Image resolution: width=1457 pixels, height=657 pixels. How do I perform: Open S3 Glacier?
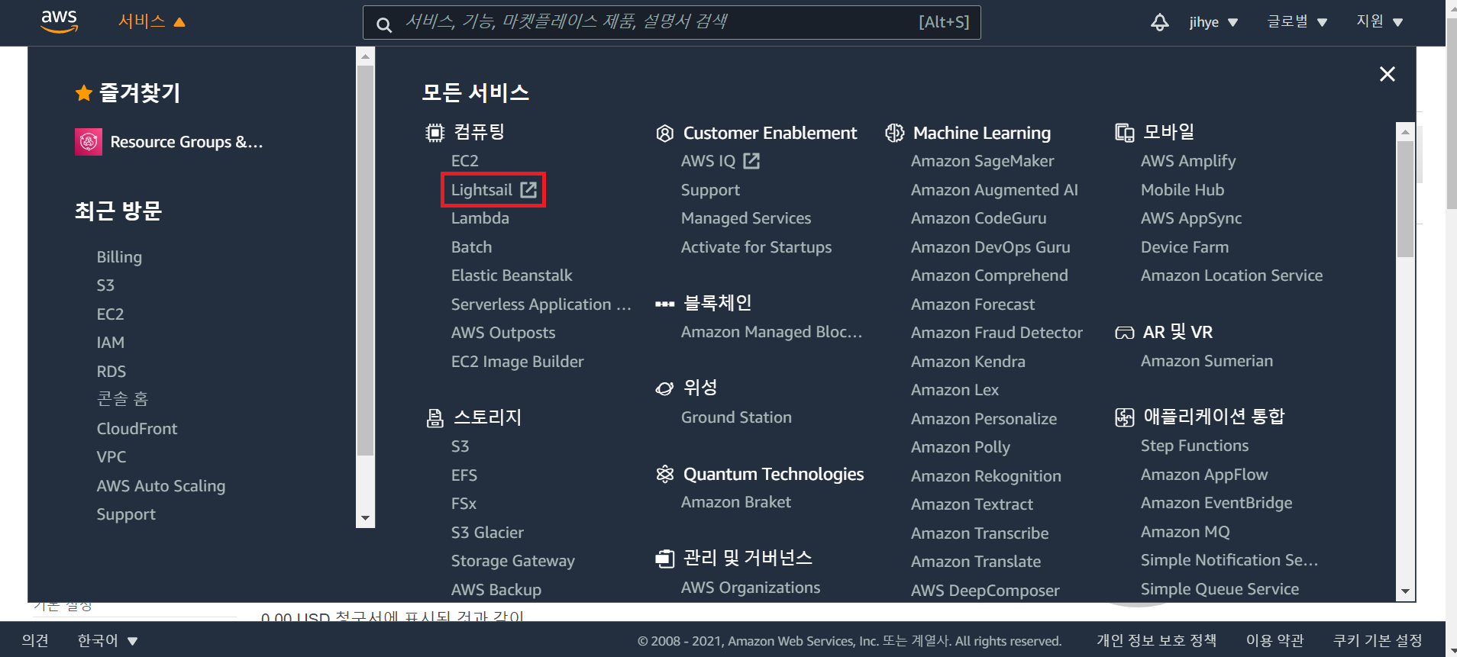pyautogui.click(x=487, y=533)
